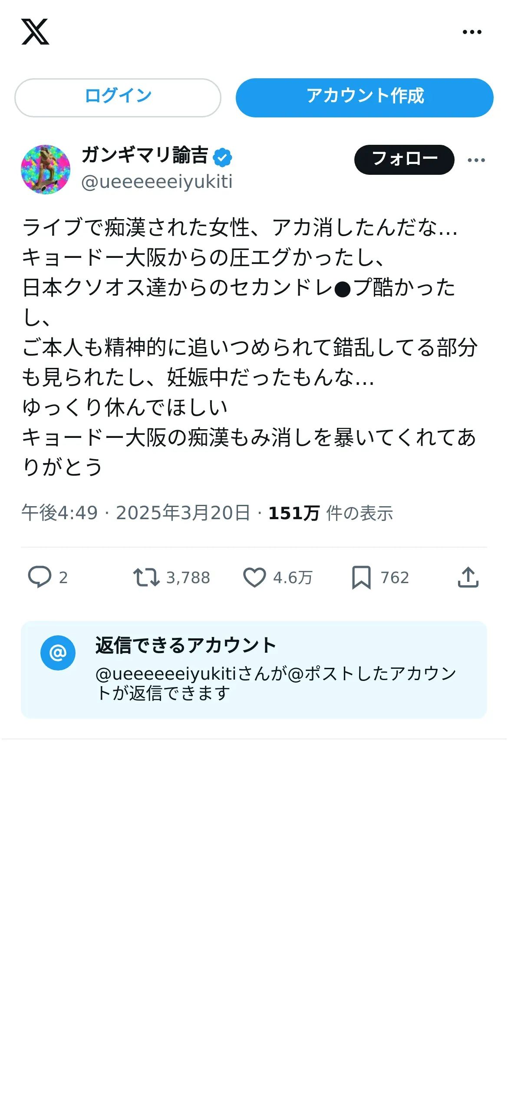This screenshot has height=1101, width=508.
Task: Click the ガンギマリ諭吉 display name
Action: (x=145, y=155)
